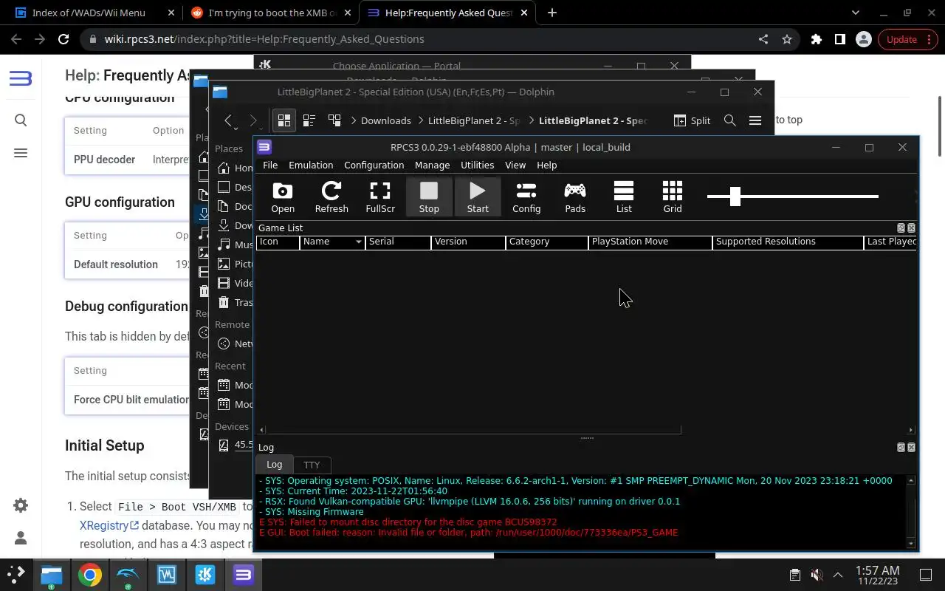Image resolution: width=945 pixels, height=591 pixels.
Task: Switch game list to List view
Action: (x=624, y=197)
